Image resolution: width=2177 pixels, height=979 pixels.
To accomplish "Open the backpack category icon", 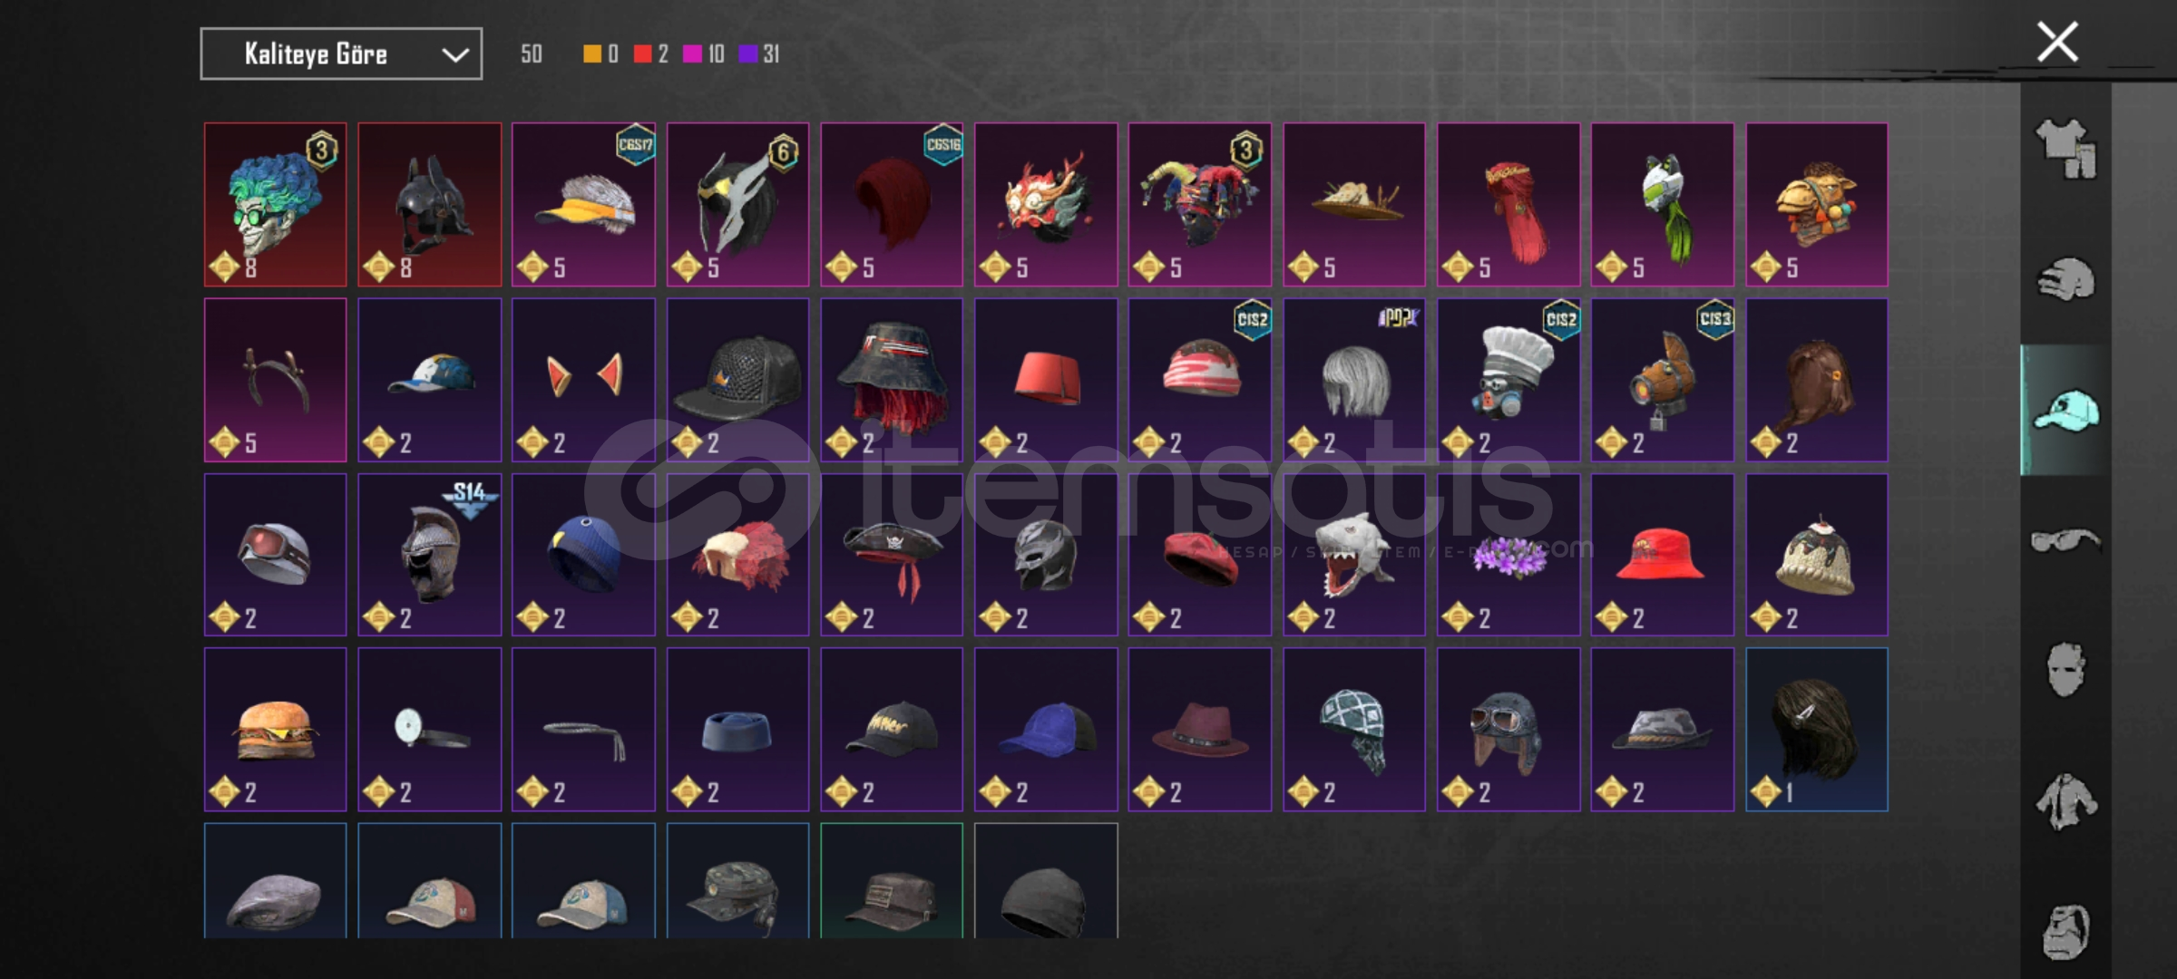I will [x=2065, y=932].
